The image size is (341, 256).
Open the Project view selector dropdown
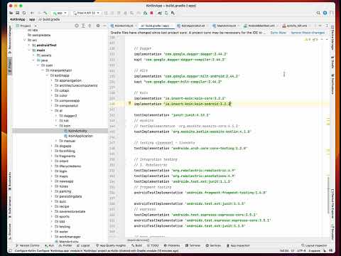(x=26, y=26)
